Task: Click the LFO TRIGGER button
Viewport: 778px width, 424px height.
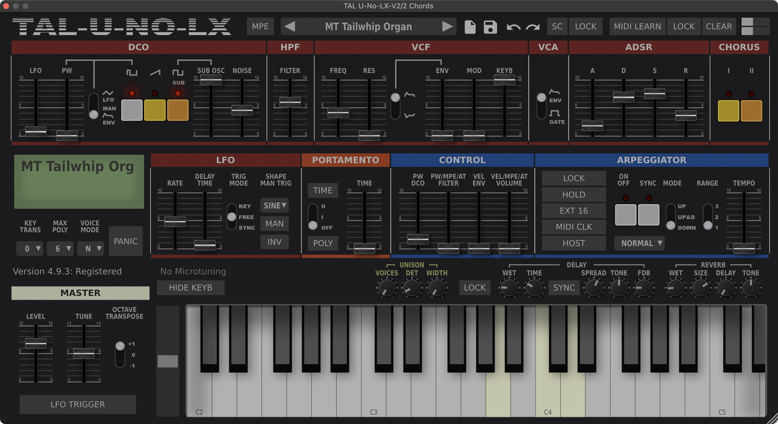Action: tap(78, 404)
